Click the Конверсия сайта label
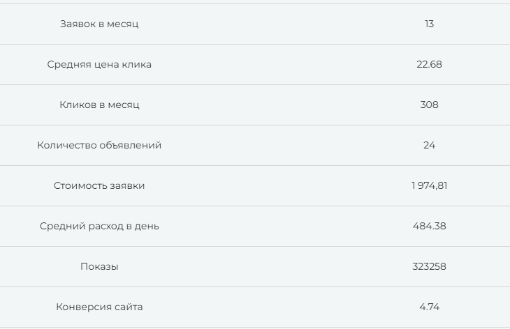Screen dimensions: 510x329 coord(99,307)
